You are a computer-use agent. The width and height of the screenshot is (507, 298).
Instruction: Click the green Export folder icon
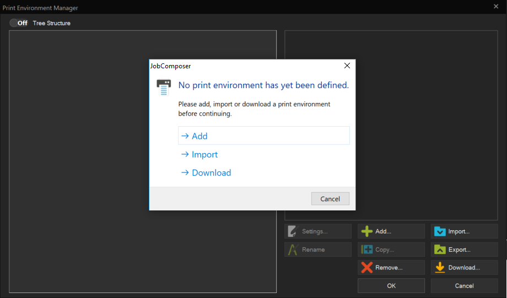[x=440, y=249]
